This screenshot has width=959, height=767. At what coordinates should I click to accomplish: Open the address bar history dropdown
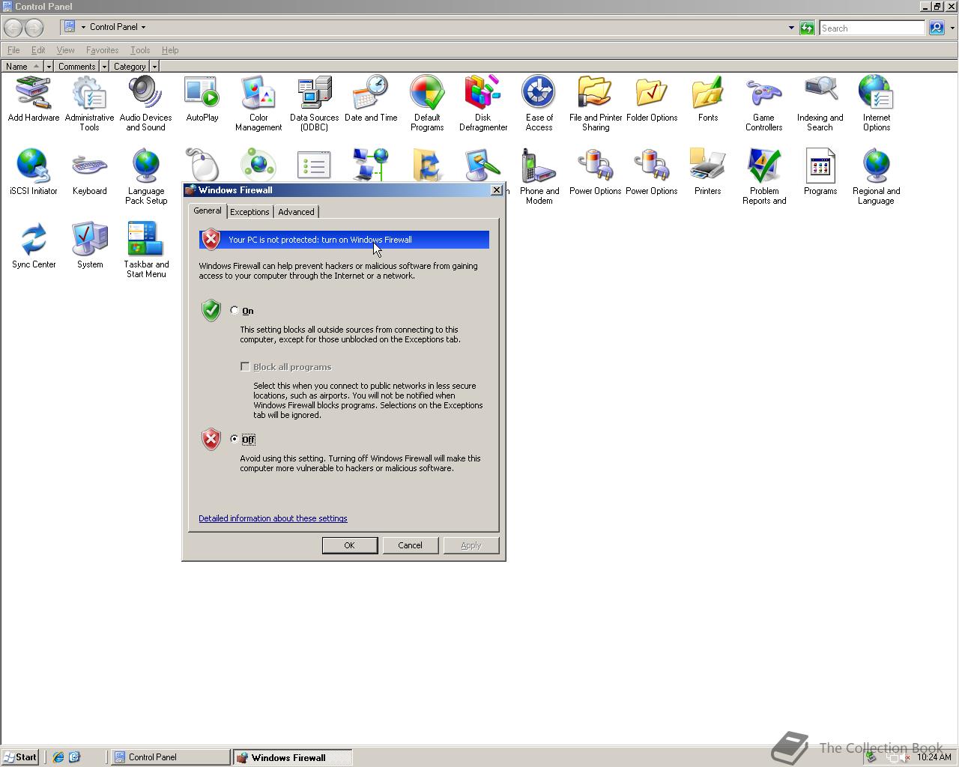(x=791, y=28)
